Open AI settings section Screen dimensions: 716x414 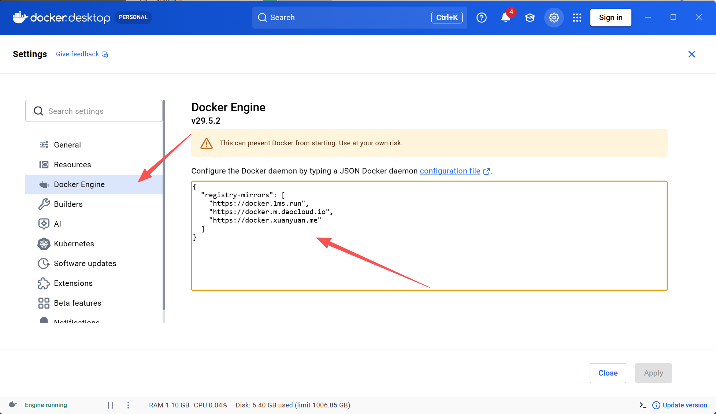(x=94, y=224)
